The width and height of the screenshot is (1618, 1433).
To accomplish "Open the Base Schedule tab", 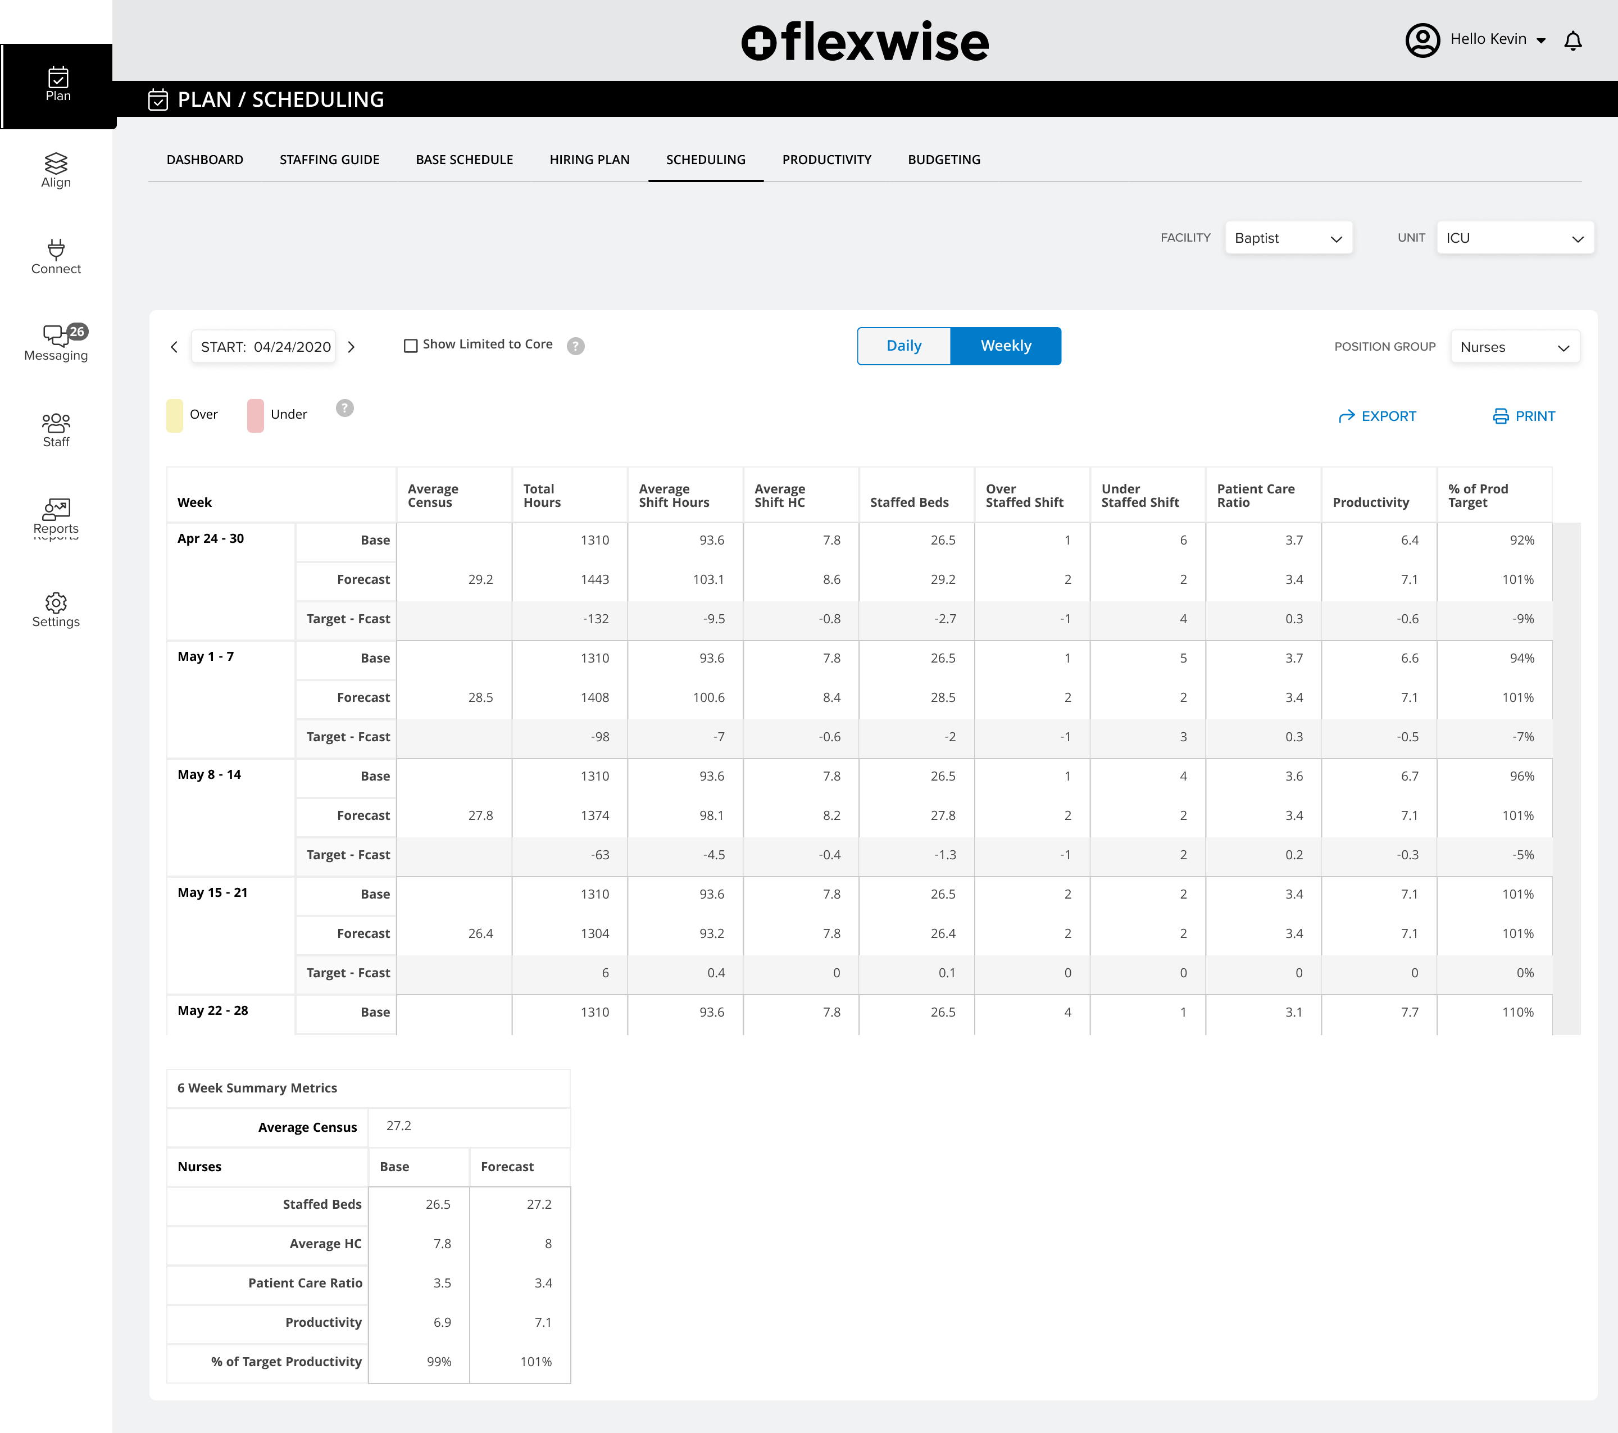I will coord(465,160).
